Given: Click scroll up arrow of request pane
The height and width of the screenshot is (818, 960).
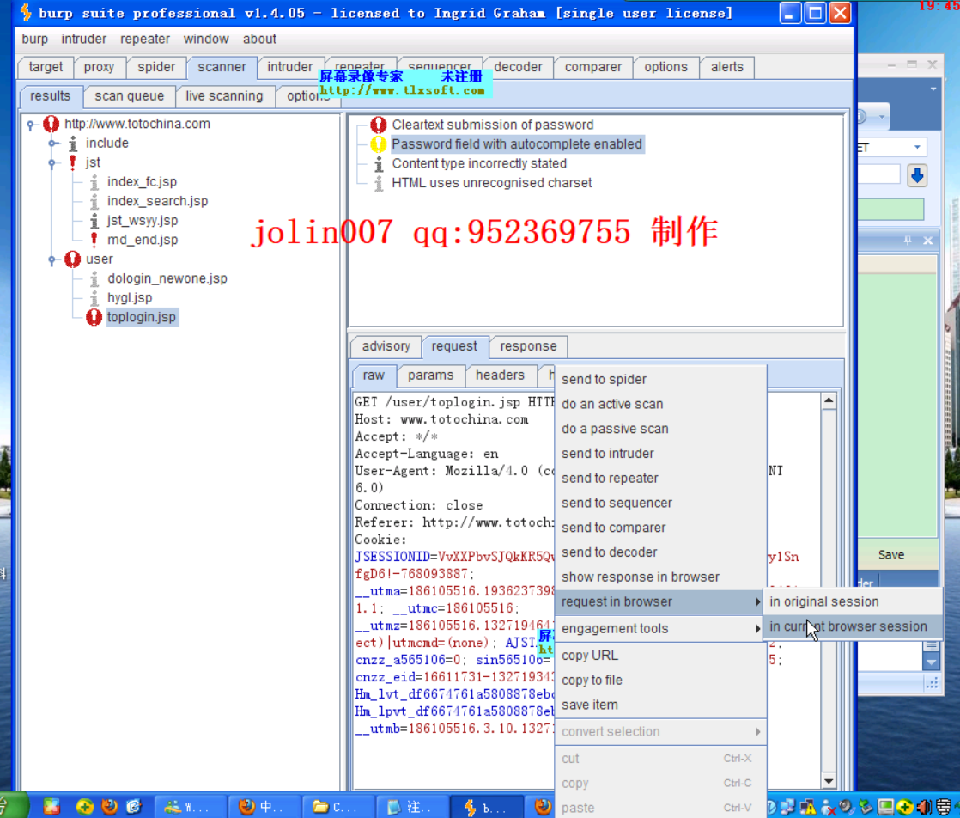Looking at the screenshot, I should click(x=829, y=400).
